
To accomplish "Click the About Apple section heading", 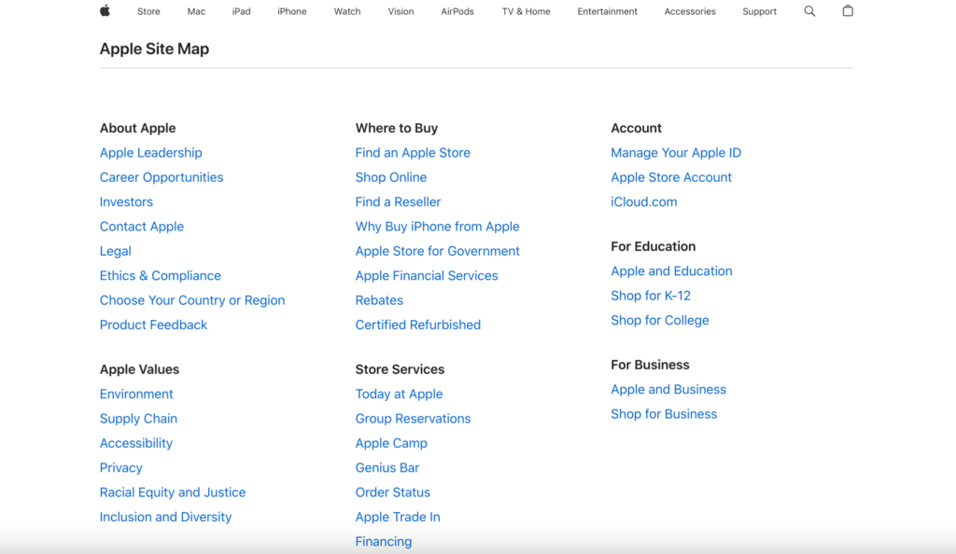I will click(x=138, y=128).
